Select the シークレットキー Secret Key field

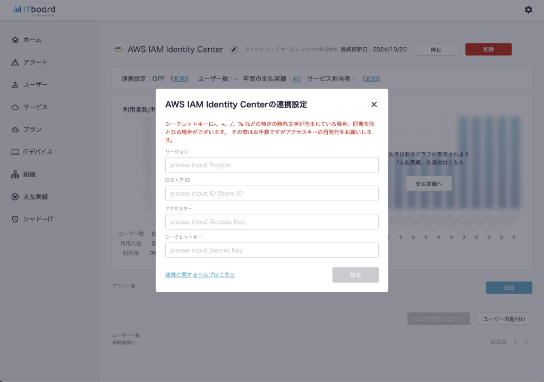coord(271,250)
